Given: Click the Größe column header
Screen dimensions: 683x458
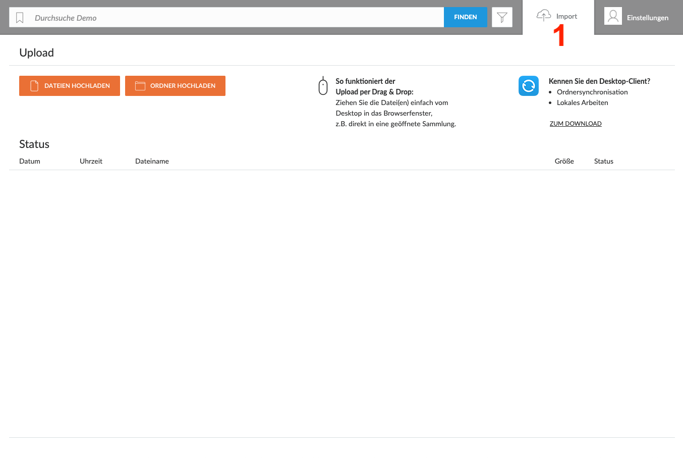Looking at the screenshot, I should (564, 161).
